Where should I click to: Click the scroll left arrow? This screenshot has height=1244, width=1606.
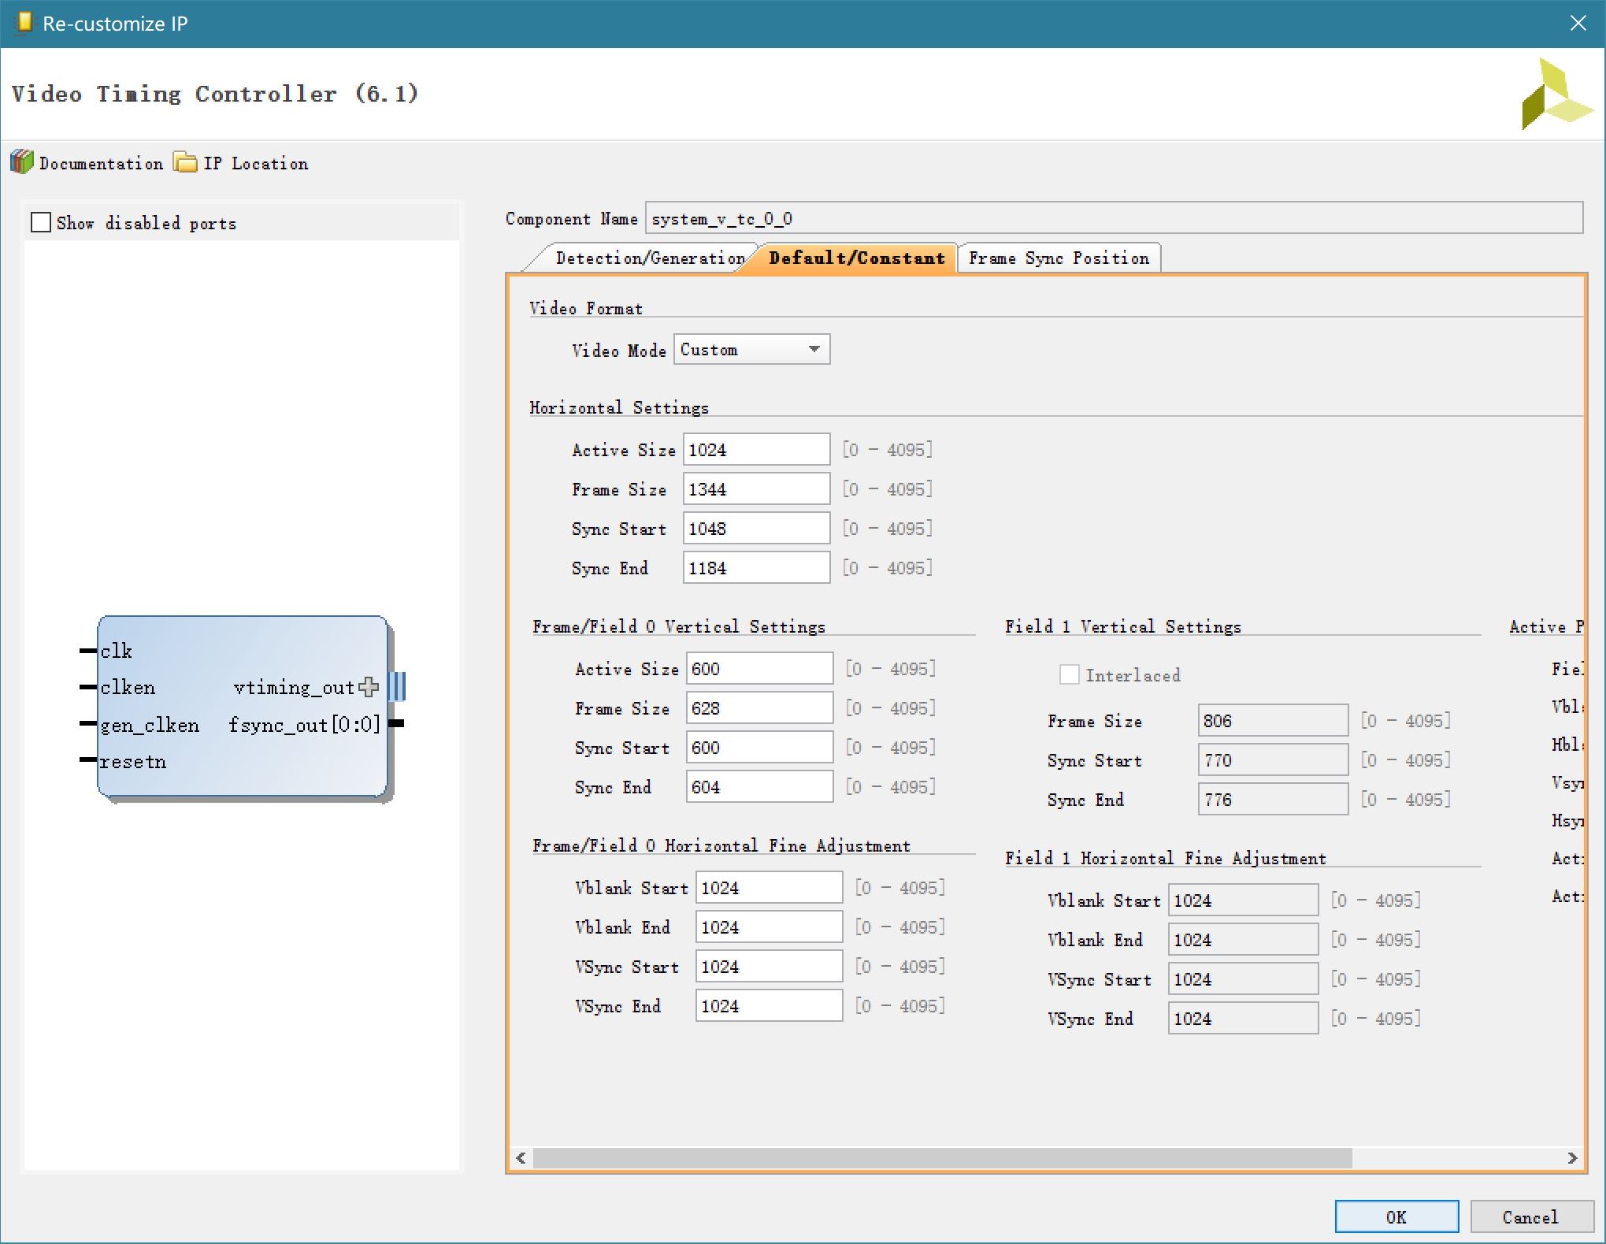(521, 1157)
